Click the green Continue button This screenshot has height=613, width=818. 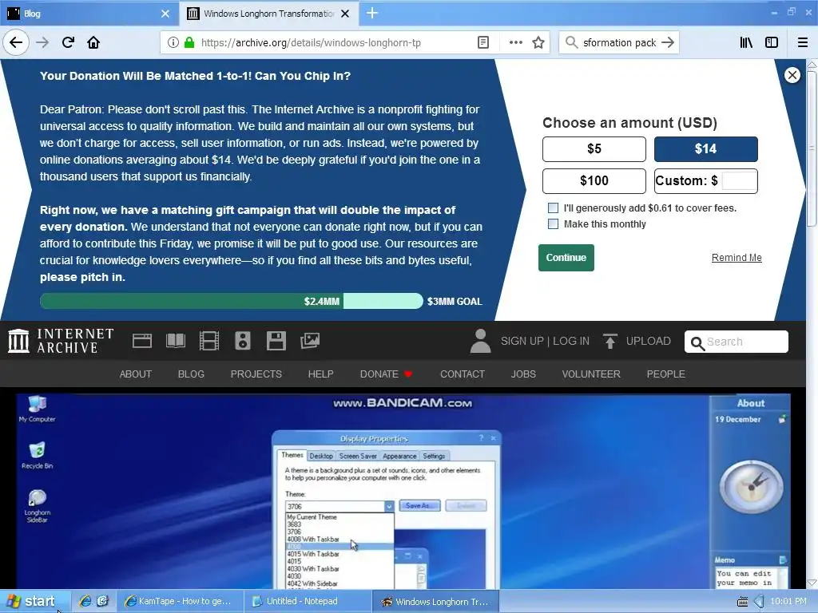coord(566,258)
